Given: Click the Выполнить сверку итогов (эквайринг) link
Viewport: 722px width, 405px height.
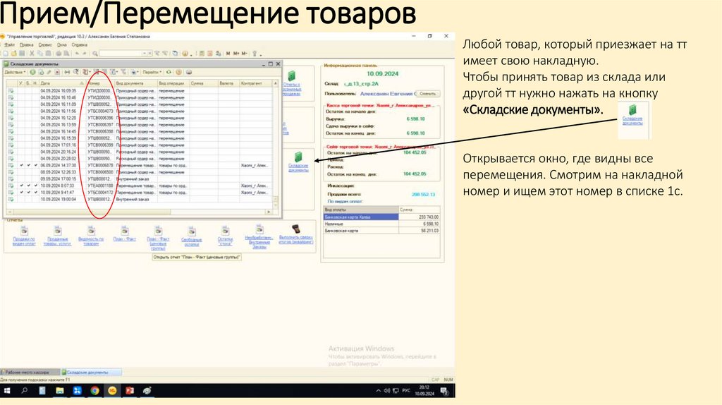Looking at the screenshot, I should click(296, 240).
